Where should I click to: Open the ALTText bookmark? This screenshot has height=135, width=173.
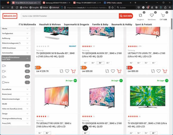(x=24, y=7)
